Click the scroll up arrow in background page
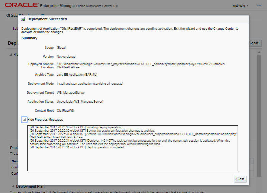 [x=259, y=52]
